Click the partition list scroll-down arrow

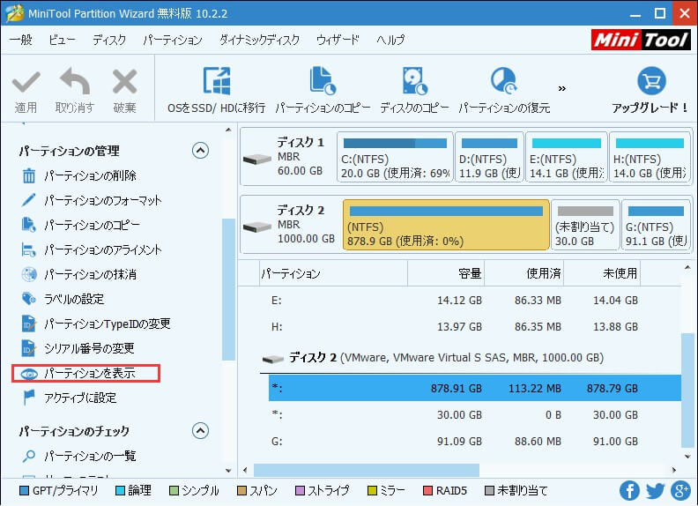pos(687,457)
